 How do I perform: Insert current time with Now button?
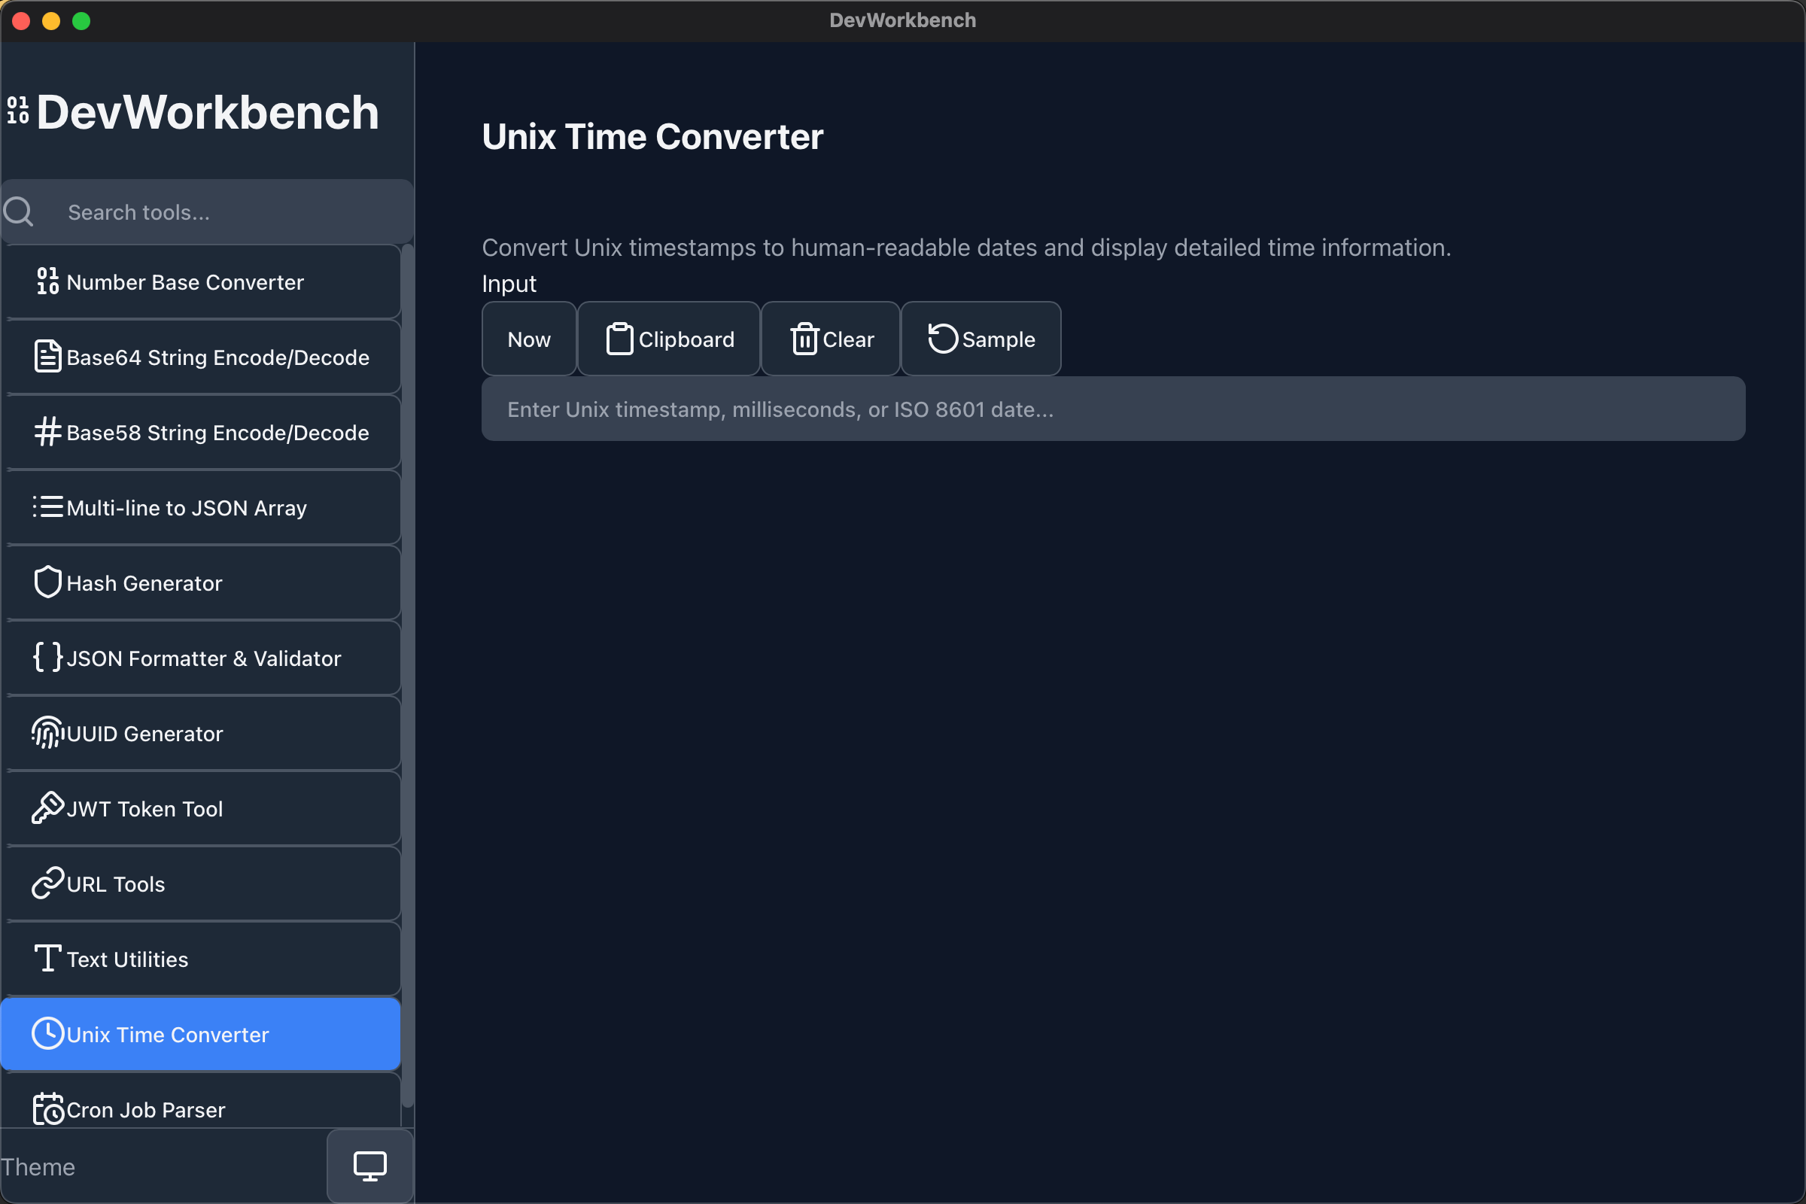(x=529, y=339)
